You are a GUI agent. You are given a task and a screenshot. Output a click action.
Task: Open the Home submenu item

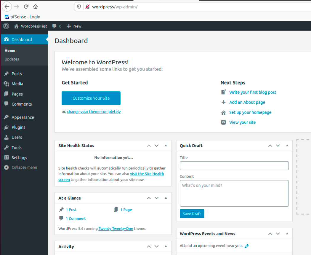(x=10, y=51)
